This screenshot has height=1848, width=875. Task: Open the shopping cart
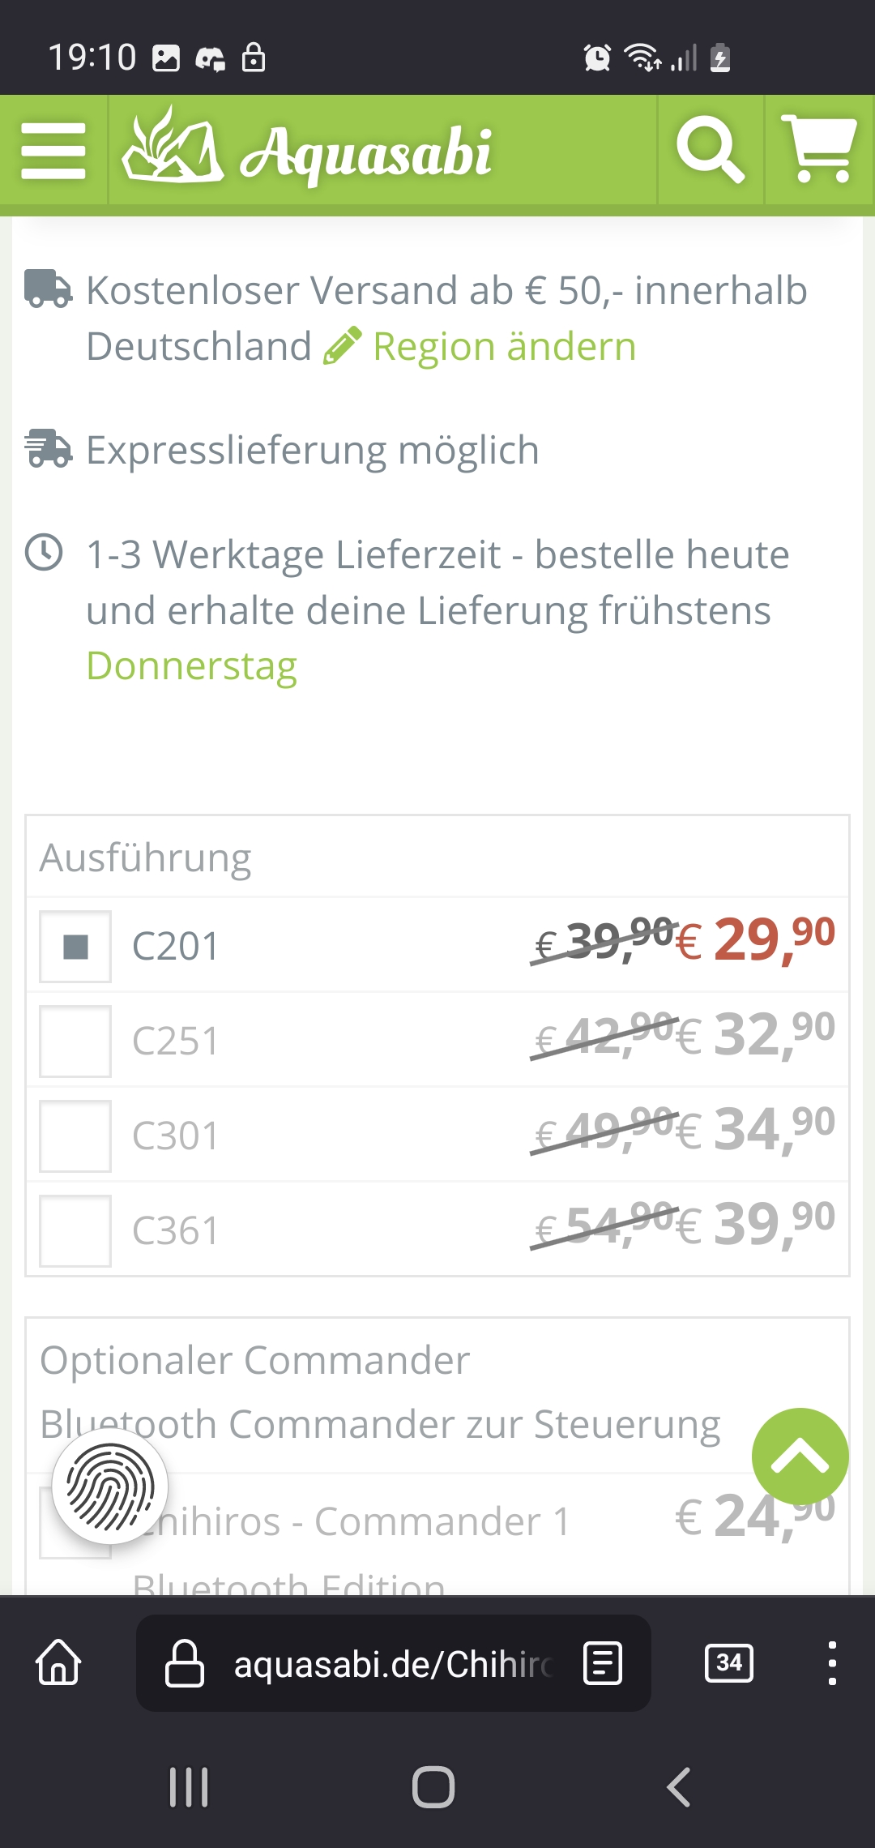tap(818, 151)
